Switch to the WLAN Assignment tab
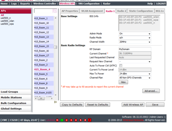 [92, 11]
